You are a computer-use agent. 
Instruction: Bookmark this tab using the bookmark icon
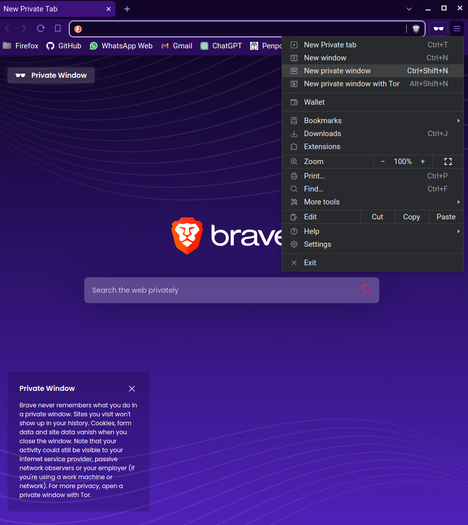(x=58, y=29)
